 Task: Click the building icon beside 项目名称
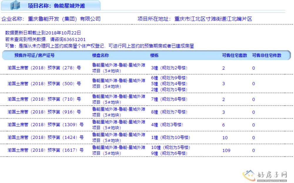click(x=15, y=5)
